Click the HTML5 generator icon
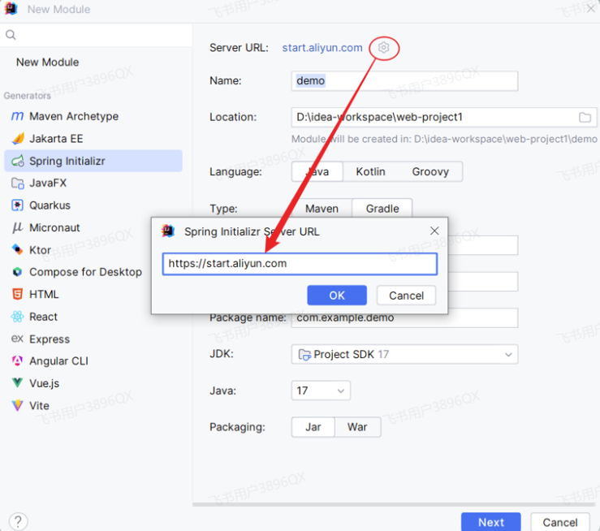 click(18, 294)
